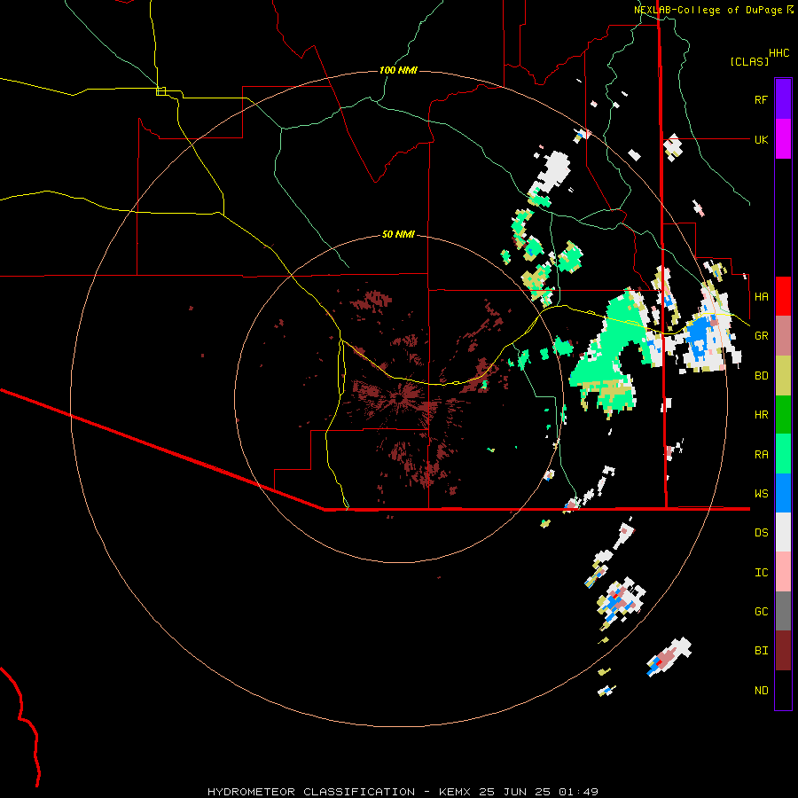
Task: Click the UK magenta legend swatch
Action: tap(783, 139)
